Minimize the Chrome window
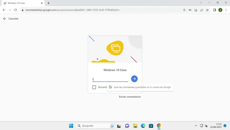 [209, 3]
